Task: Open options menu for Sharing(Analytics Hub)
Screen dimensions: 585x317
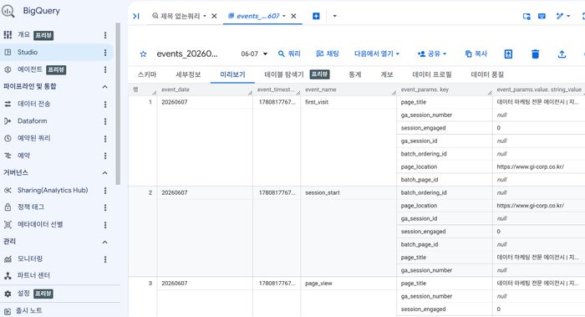Action: click(x=105, y=191)
